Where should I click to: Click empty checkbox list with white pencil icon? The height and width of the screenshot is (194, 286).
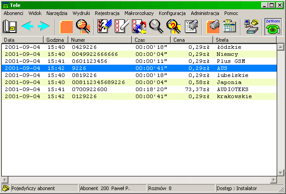point(121,26)
